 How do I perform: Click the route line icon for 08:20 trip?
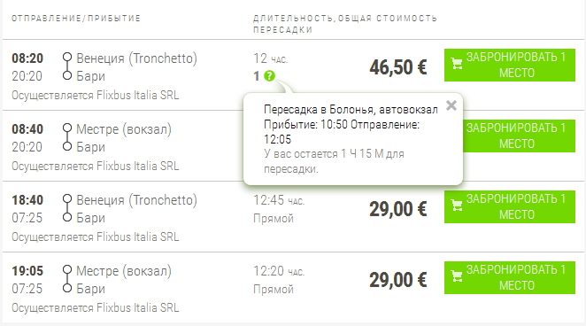[67, 66]
